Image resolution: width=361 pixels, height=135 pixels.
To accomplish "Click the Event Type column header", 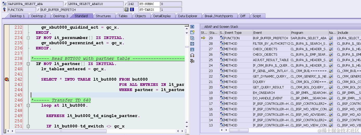I will pyautogui.click(x=238, y=33).
